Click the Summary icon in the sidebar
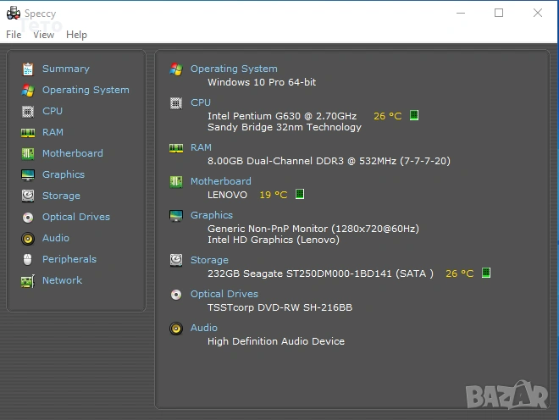The image size is (559, 420). coord(28,69)
